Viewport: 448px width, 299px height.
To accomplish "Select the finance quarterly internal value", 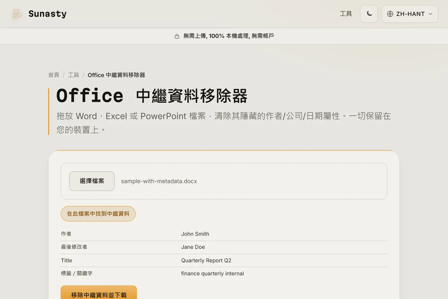I will (212, 274).
